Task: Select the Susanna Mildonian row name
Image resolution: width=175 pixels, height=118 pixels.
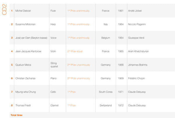Action: [26, 24]
